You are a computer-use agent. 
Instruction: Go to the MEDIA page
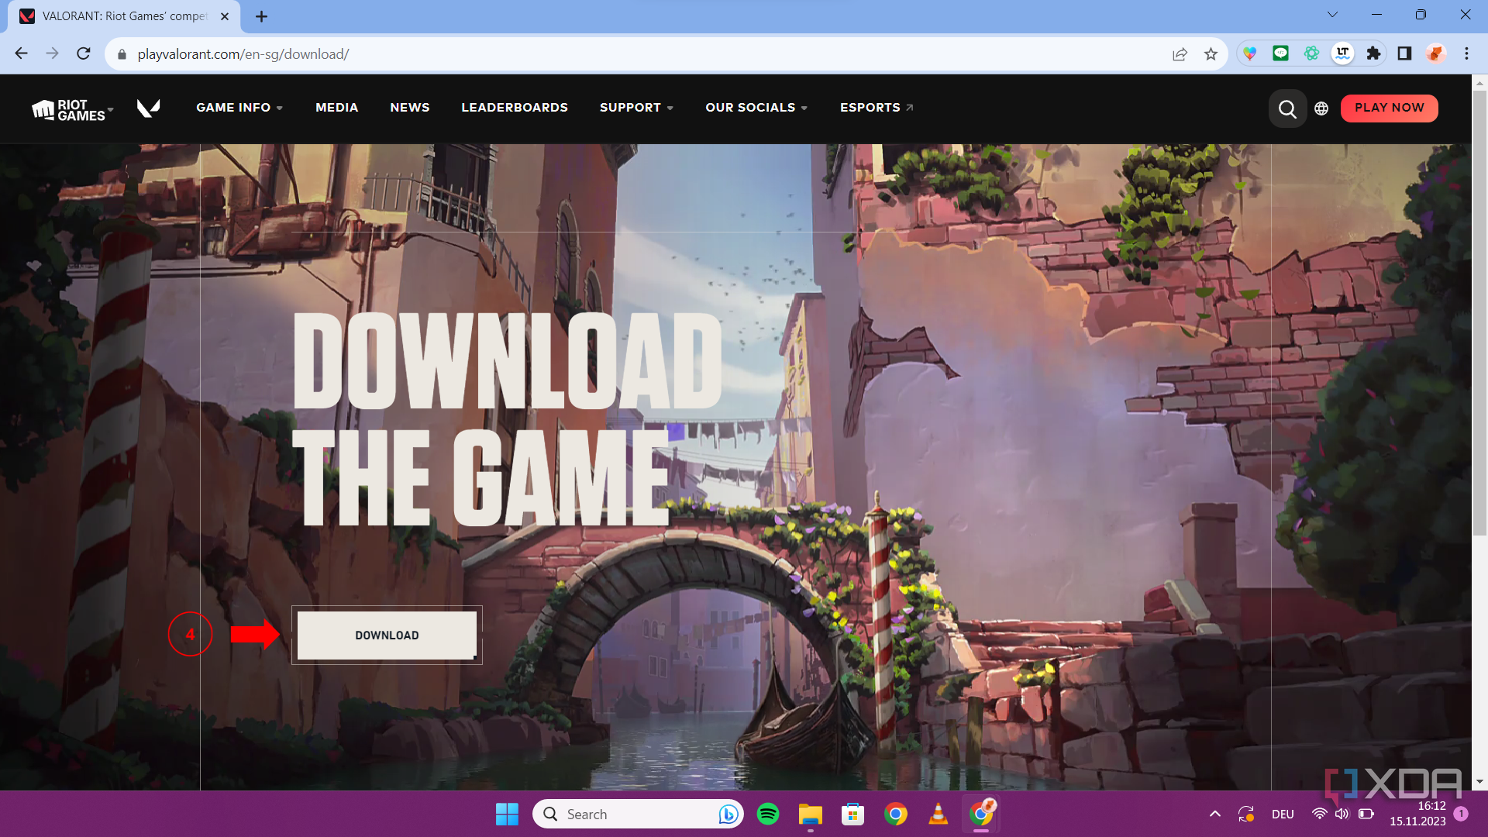pos(336,108)
